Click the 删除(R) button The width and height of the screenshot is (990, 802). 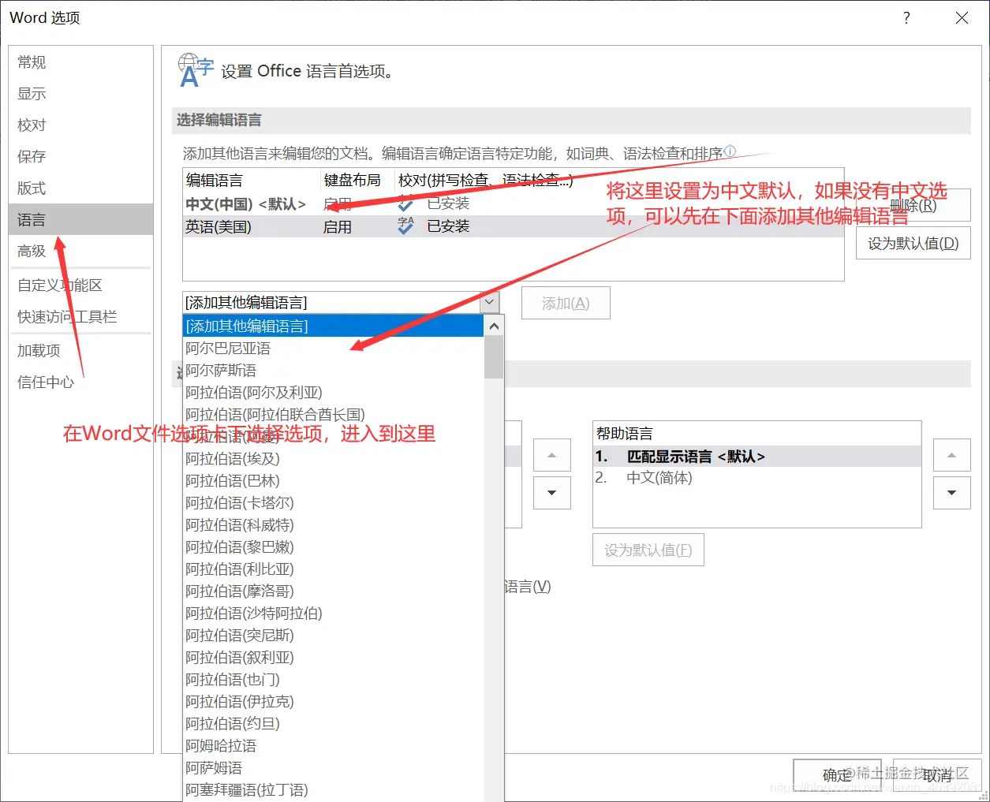[913, 204]
